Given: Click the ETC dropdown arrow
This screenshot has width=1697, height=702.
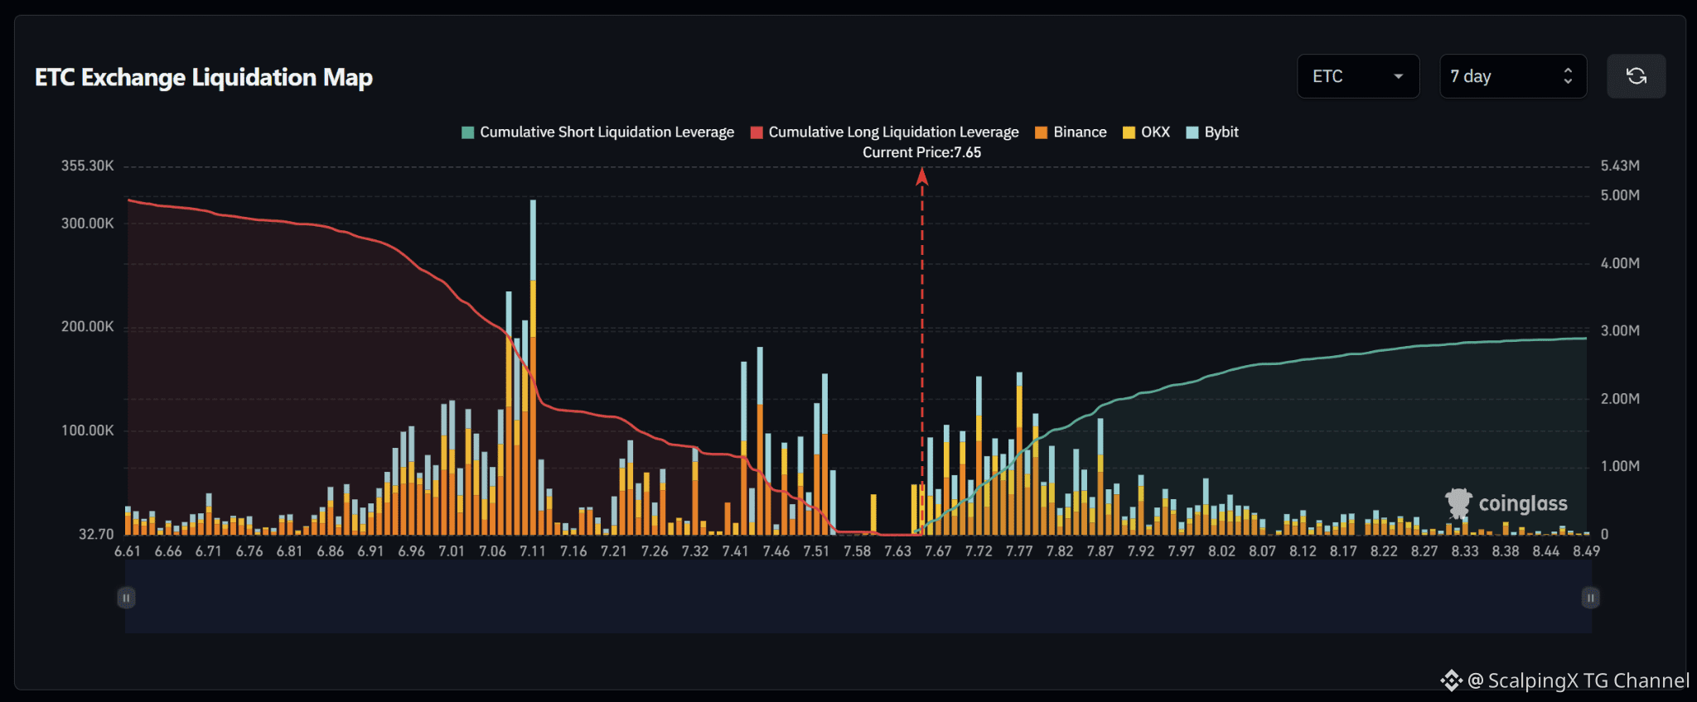Looking at the screenshot, I should click(x=1399, y=76).
